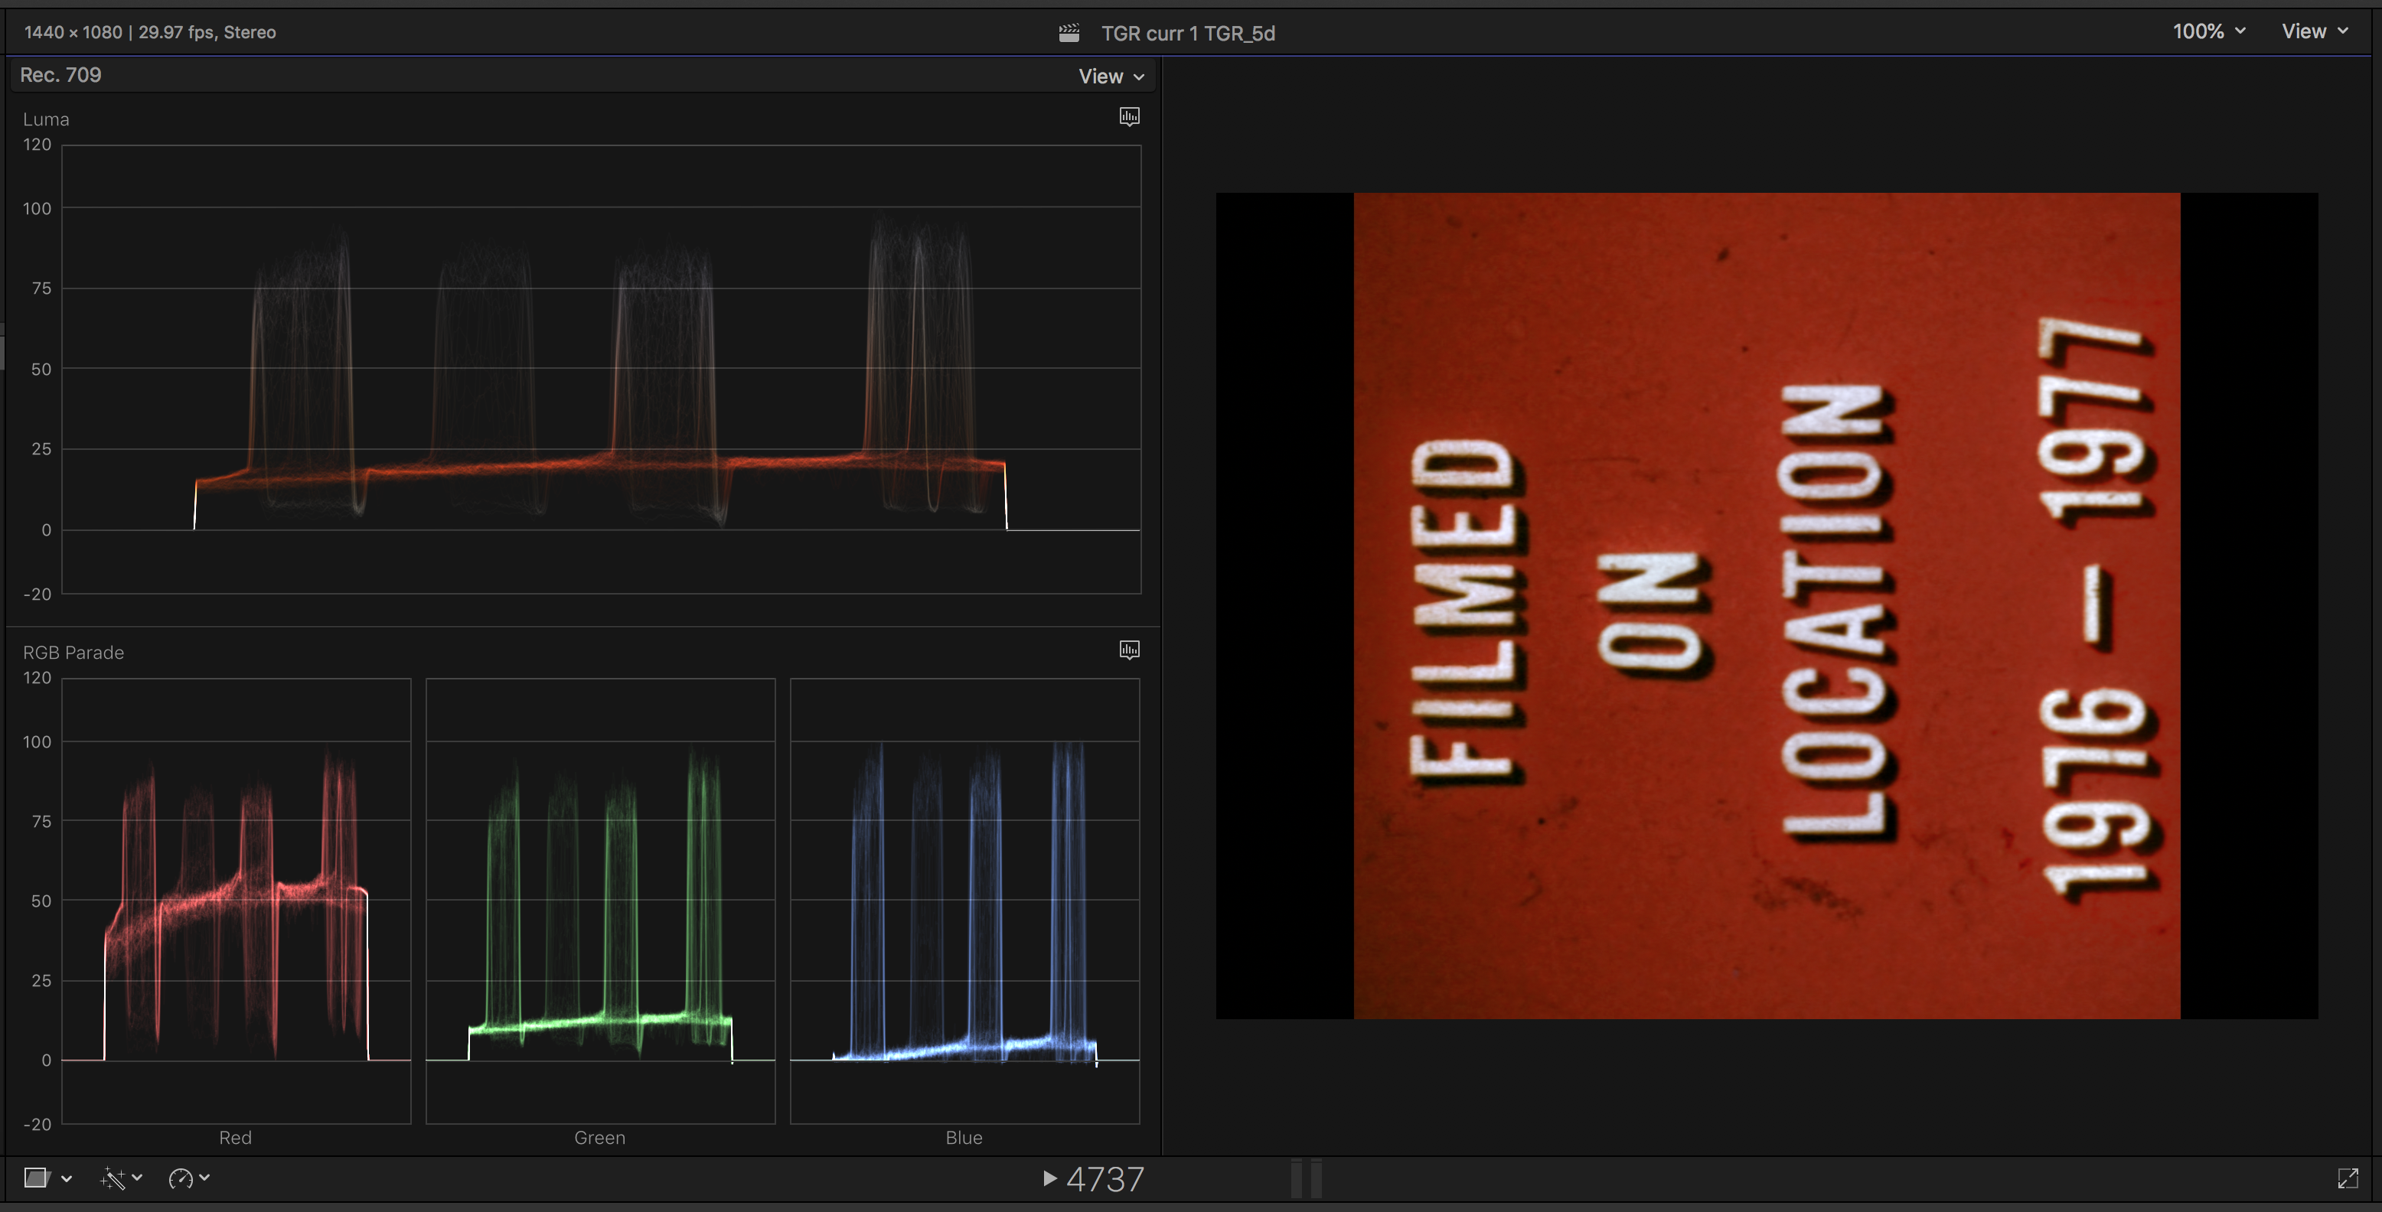Click the TGR curr 1 TGR_5d title
The image size is (2382, 1212).
pos(1187,33)
